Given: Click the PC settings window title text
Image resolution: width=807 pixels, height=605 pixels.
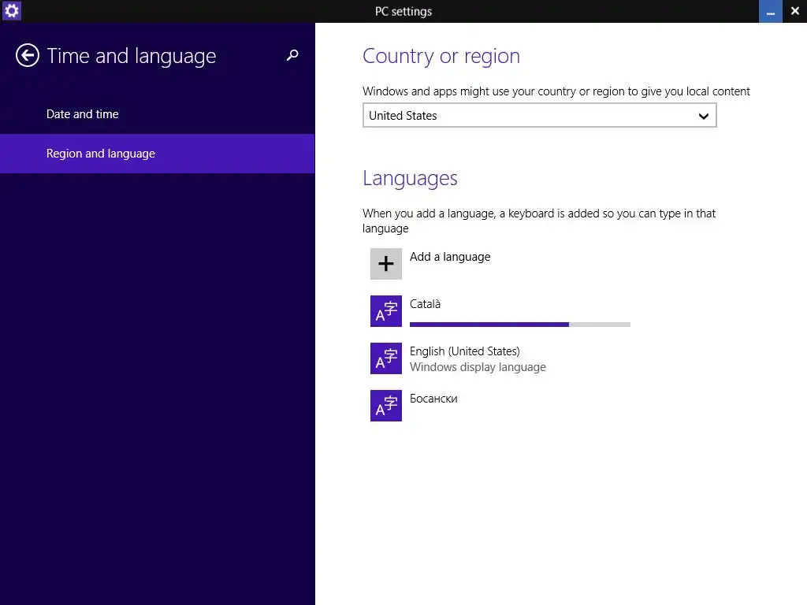Looking at the screenshot, I should [x=403, y=11].
